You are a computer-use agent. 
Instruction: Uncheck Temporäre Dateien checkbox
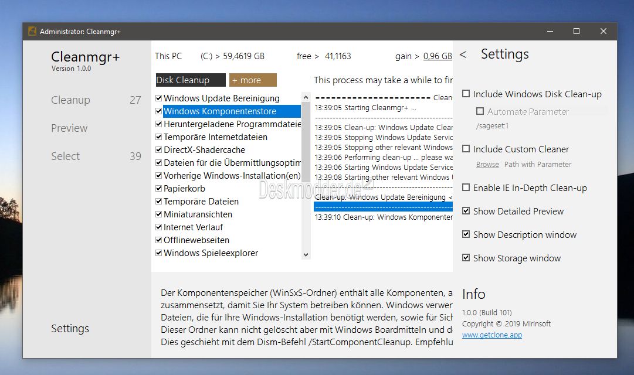[x=159, y=202]
